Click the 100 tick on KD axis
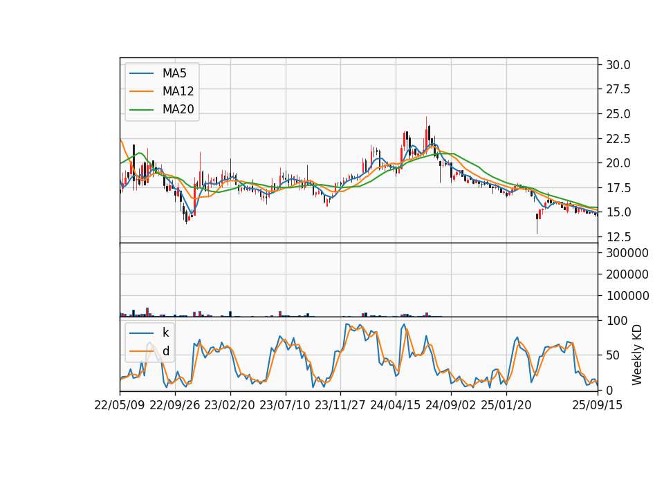 tap(616, 321)
